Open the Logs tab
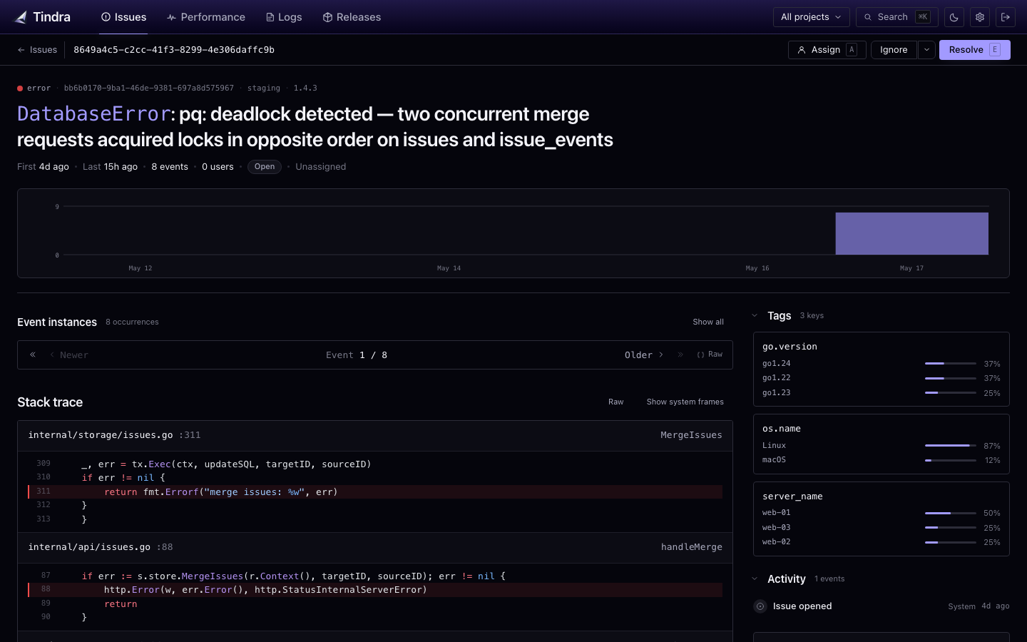 click(x=284, y=17)
